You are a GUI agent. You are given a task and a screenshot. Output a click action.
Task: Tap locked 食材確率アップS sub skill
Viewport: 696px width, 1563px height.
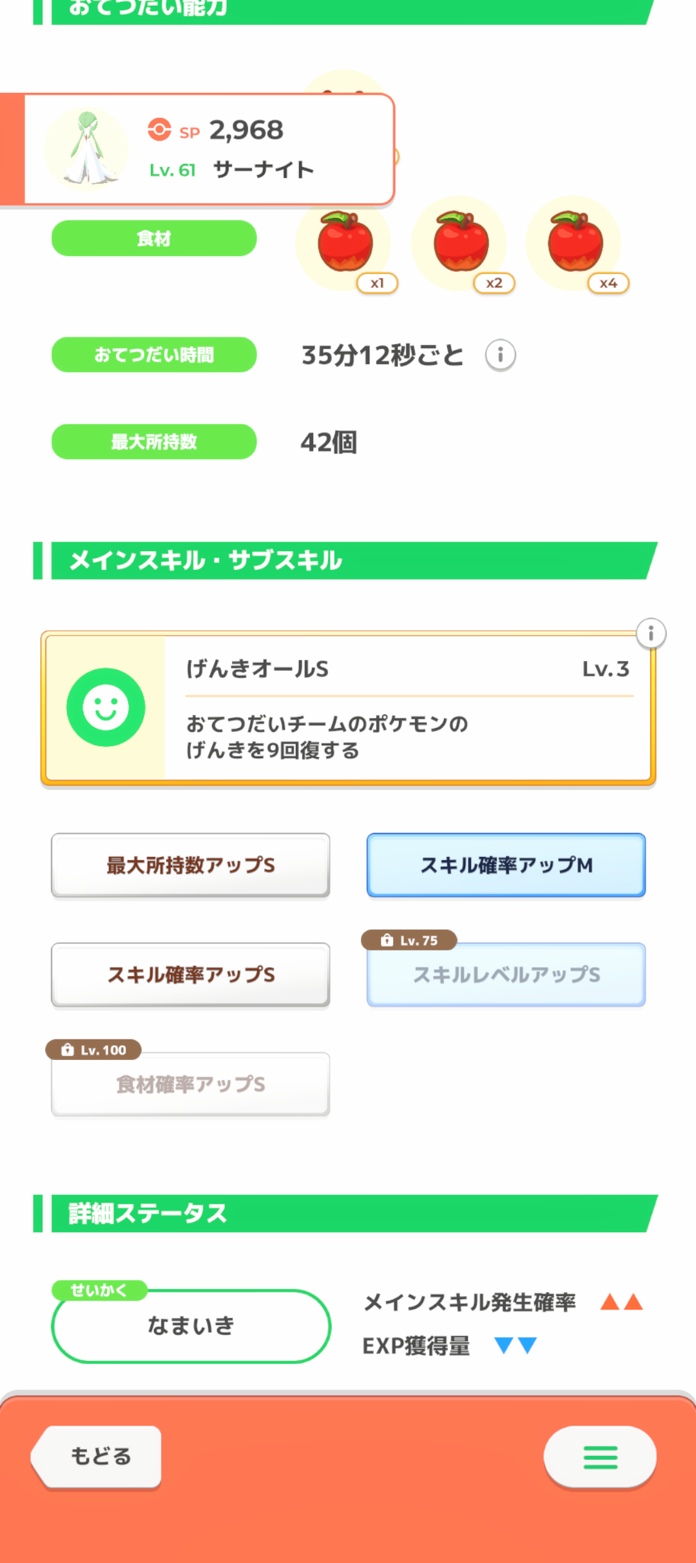191,1084
